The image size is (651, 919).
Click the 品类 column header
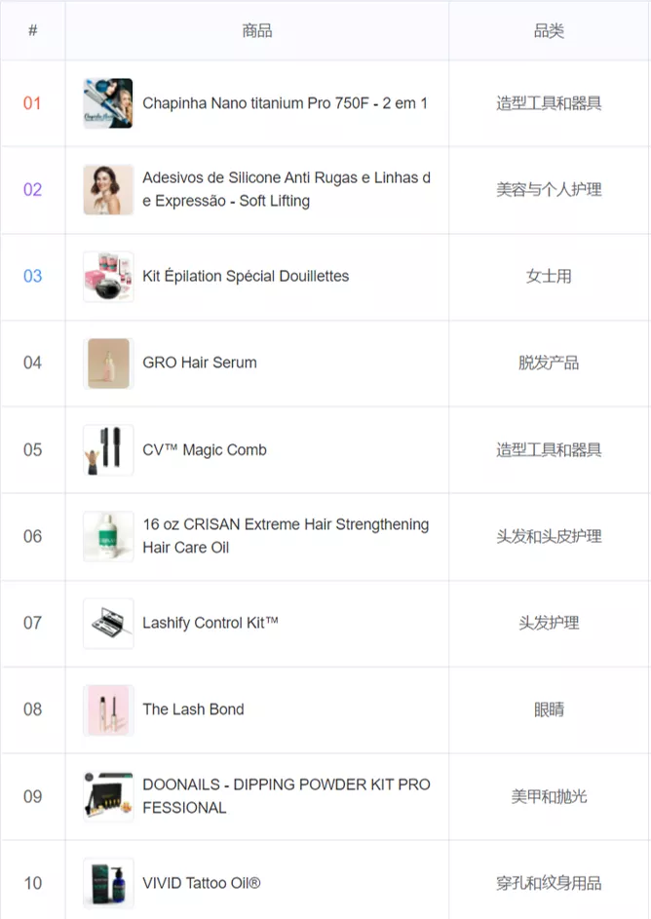[x=549, y=30]
